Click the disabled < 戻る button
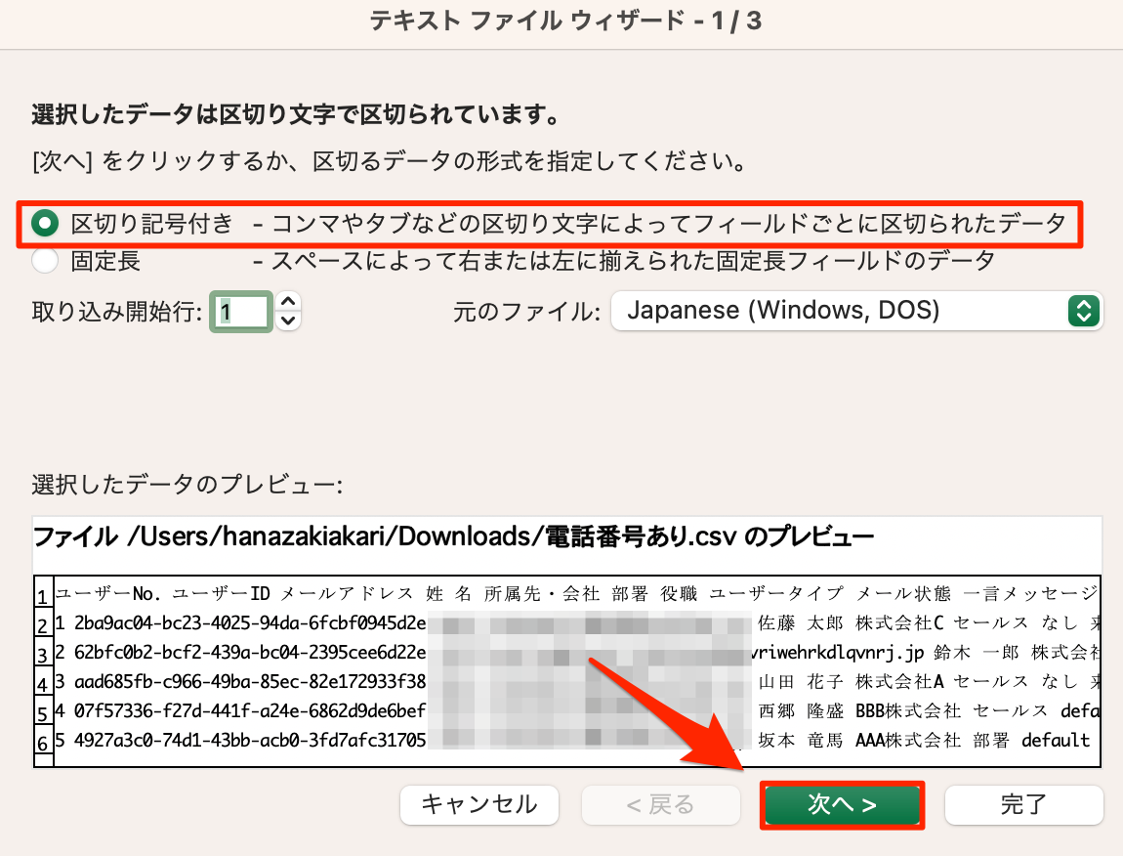The width and height of the screenshot is (1123, 856). (660, 804)
